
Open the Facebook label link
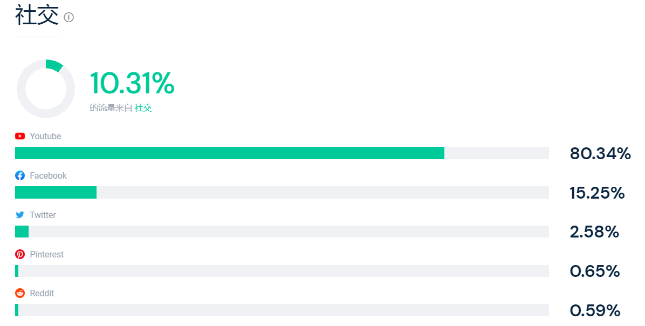[48, 175]
